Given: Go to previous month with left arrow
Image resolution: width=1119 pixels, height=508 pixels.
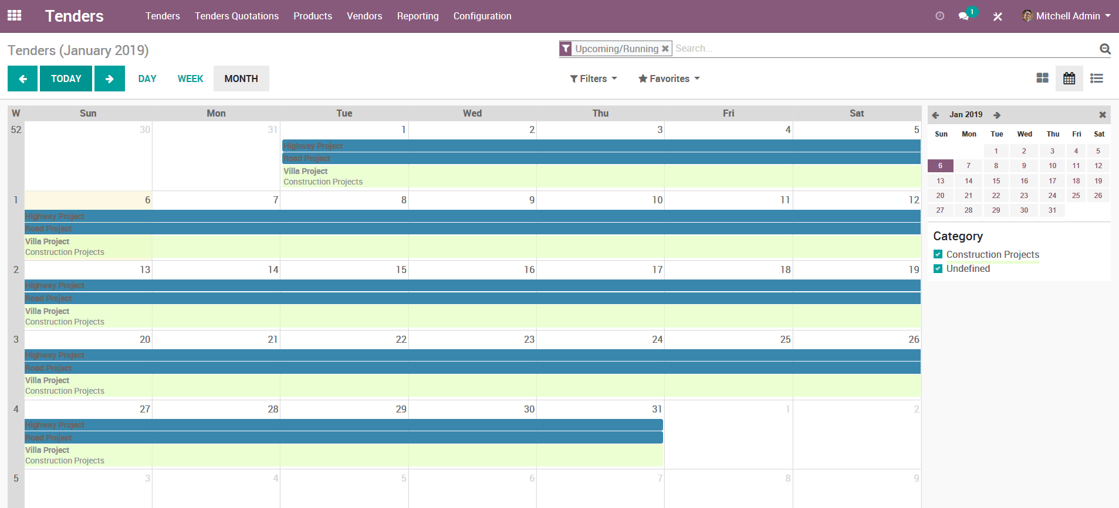Looking at the screenshot, I should click(22, 79).
